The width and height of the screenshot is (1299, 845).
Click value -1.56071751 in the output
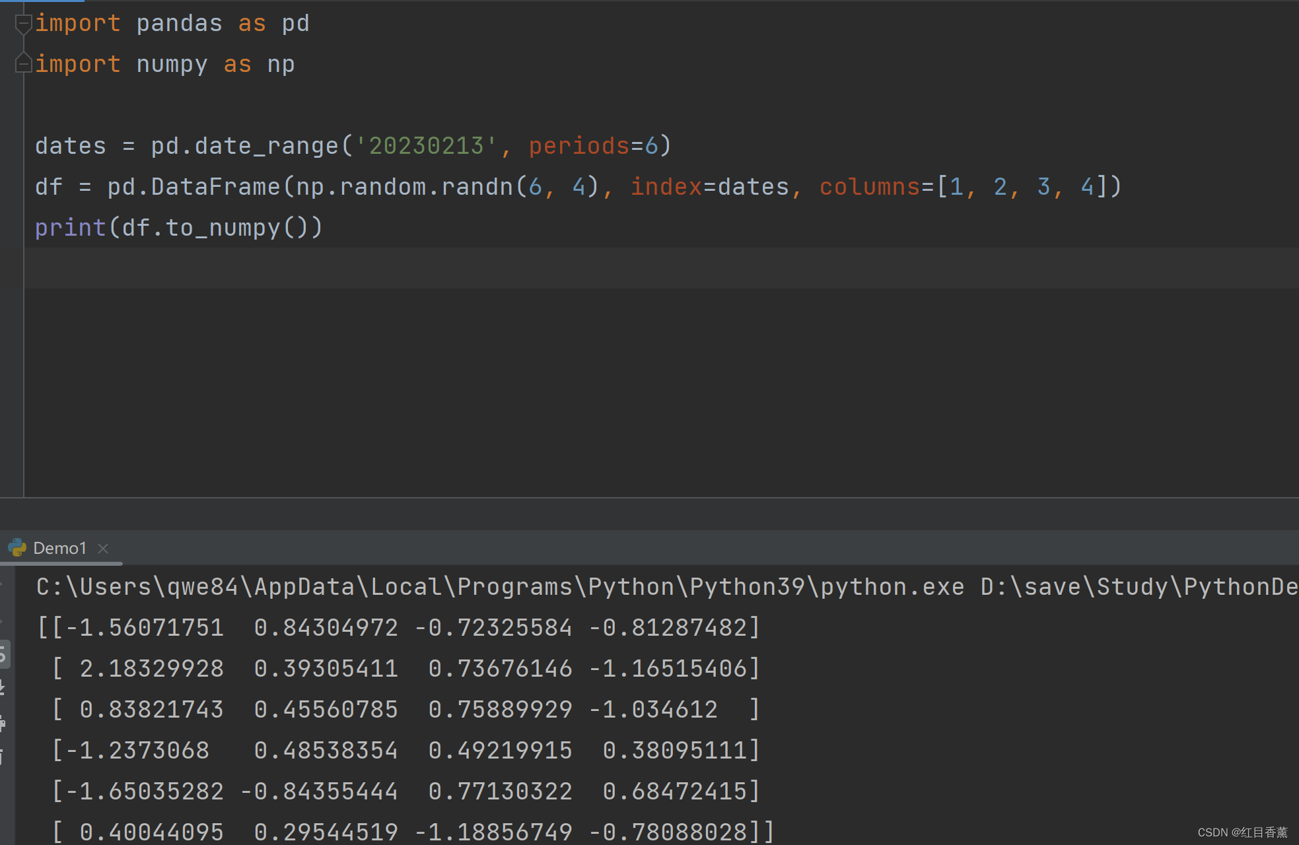(x=144, y=628)
